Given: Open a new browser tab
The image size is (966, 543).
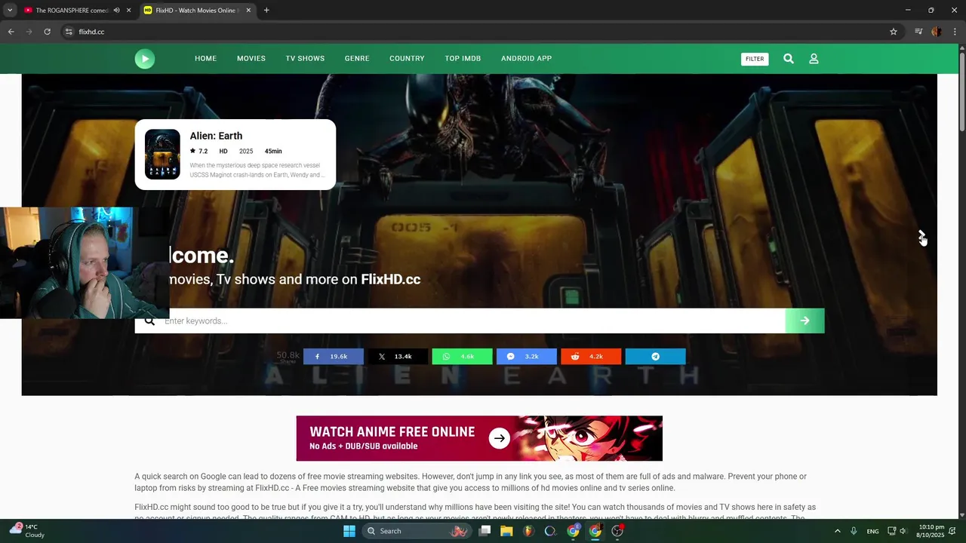Looking at the screenshot, I should tap(266, 11).
